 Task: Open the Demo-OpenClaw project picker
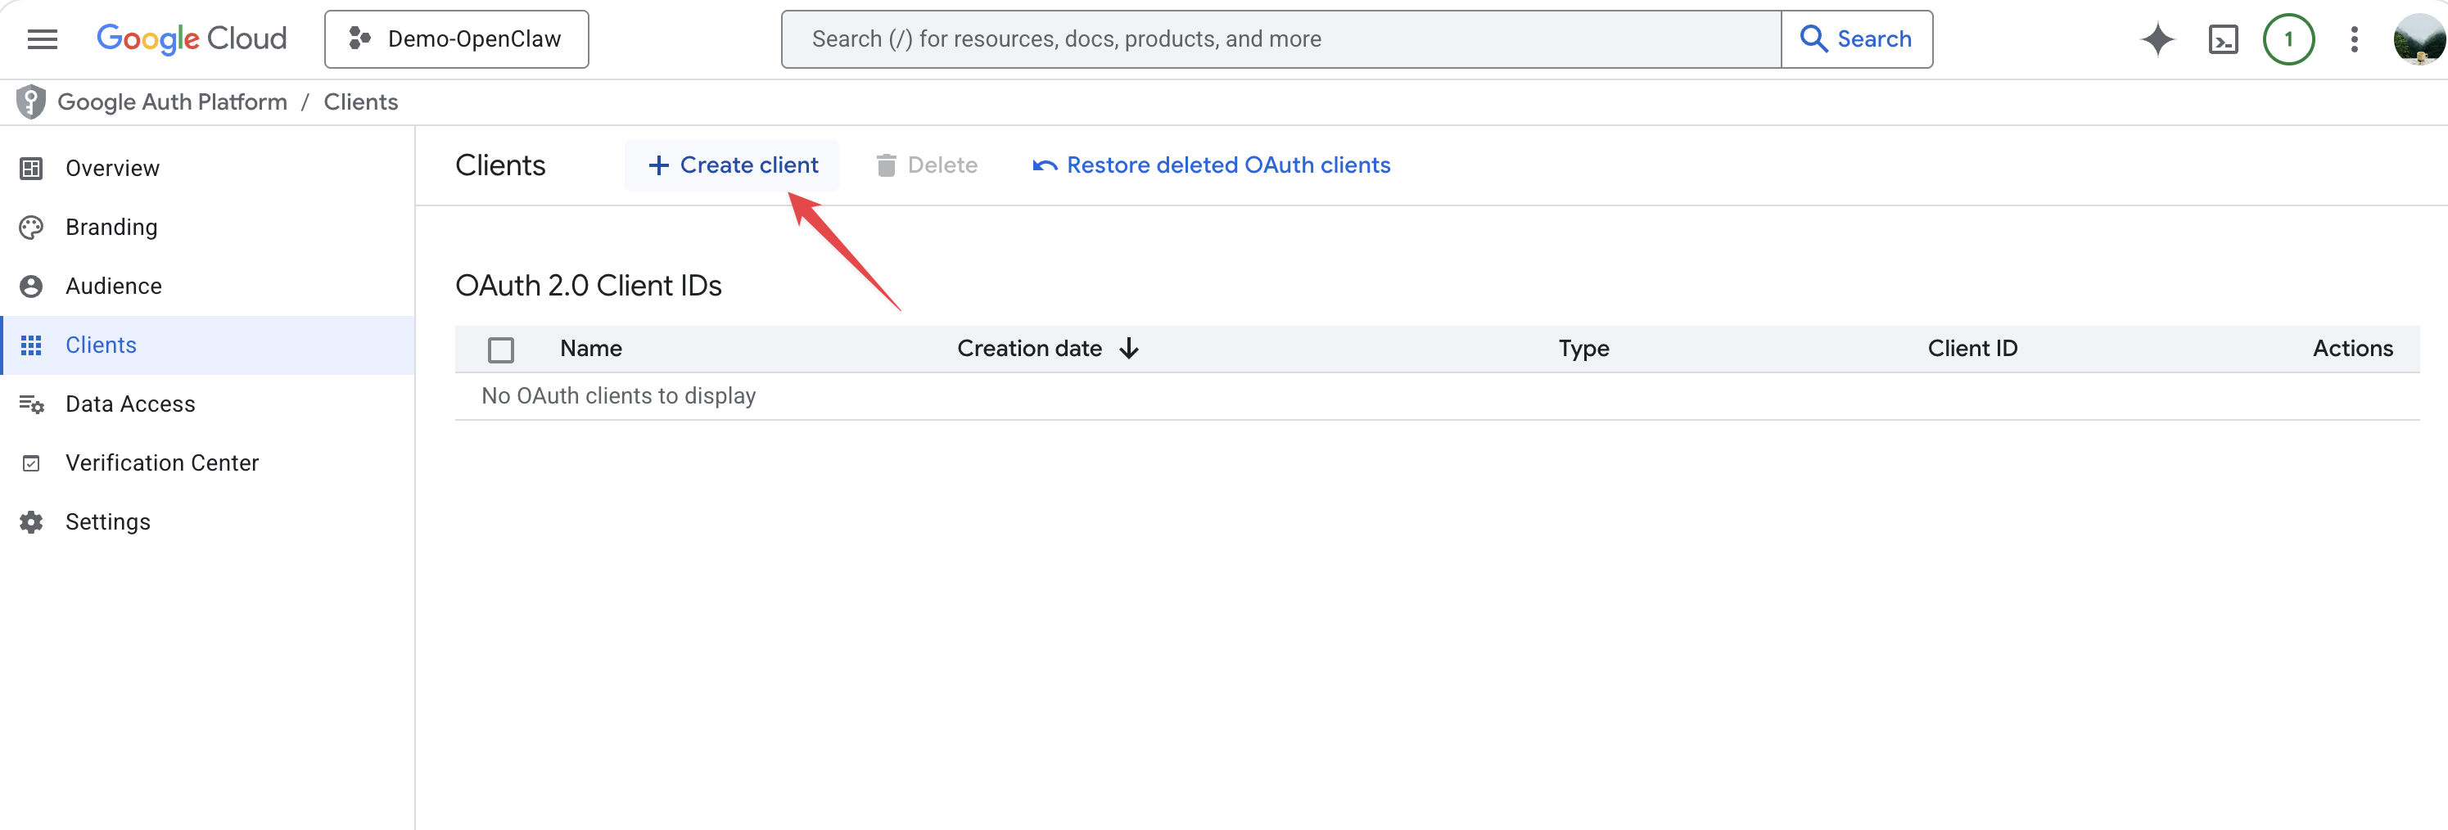456,39
